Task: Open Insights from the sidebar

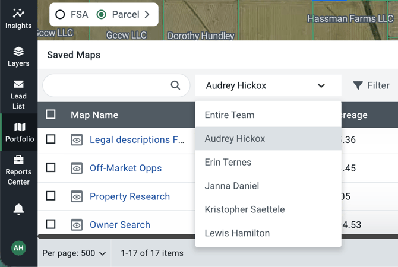Action: click(18, 18)
